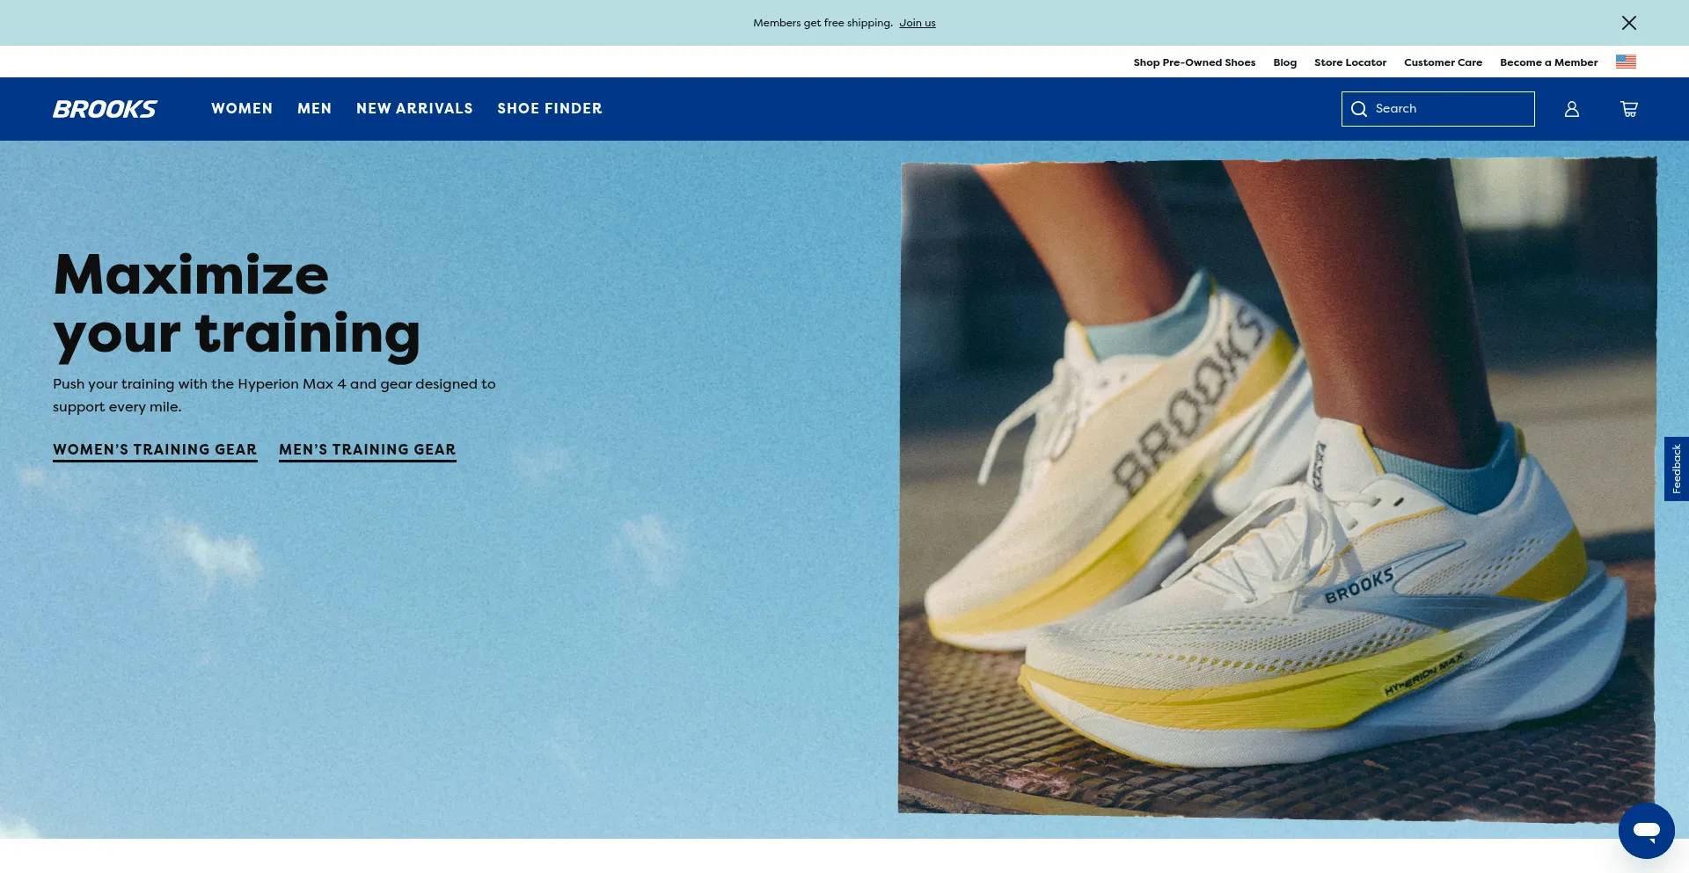Viewport: 1689px width, 873px height.
Task: Open the chat bubble widget
Action: pos(1647,831)
